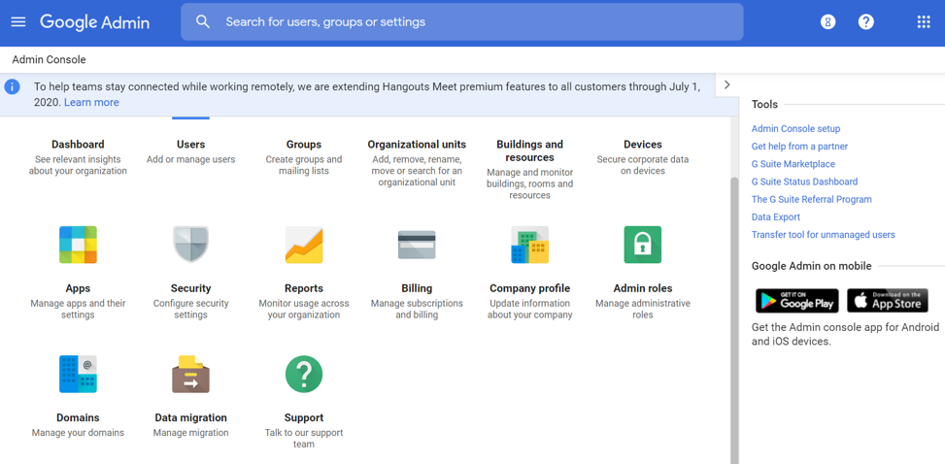Open the Domains building icon
The height and width of the screenshot is (464, 945).
tap(78, 375)
